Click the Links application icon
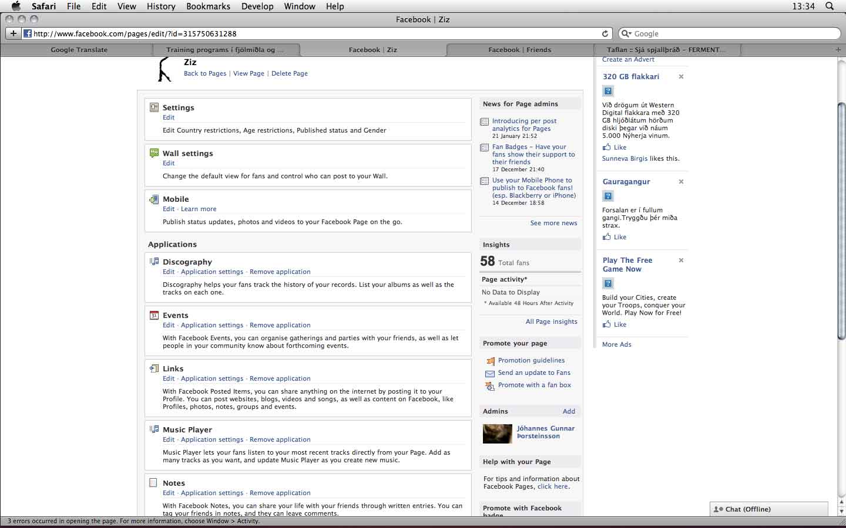This screenshot has height=528, width=846. [154, 368]
